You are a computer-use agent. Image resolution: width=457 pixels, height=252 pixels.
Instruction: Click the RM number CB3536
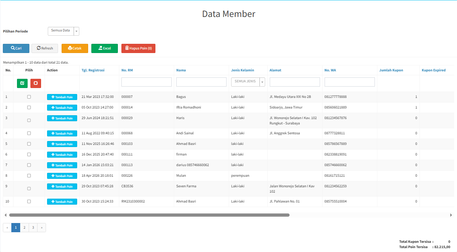tap(127, 186)
